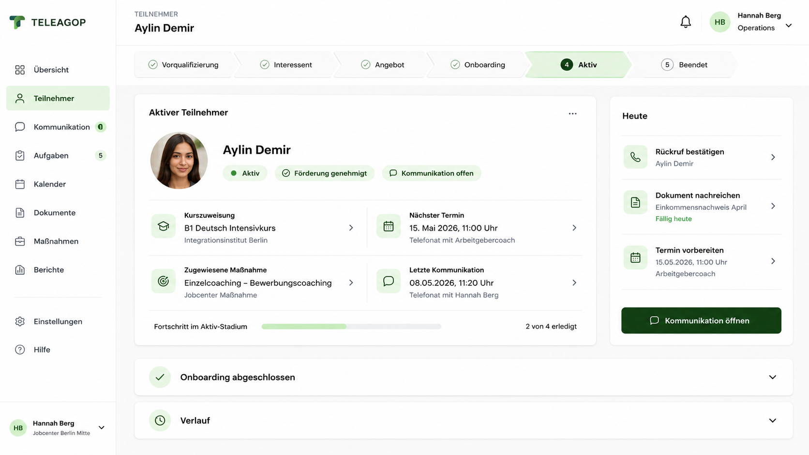The image size is (809, 455).
Task: Click the Berichte chart icon
Action: (x=20, y=270)
